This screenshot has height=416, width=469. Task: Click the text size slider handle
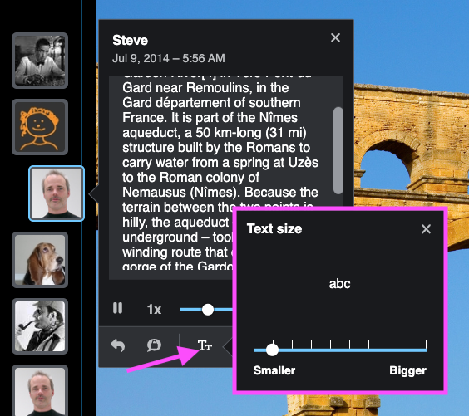click(272, 350)
